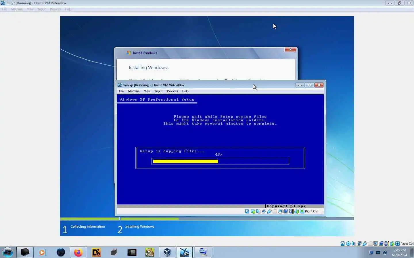This screenshot has width=414, height=258.
Task: Click keyboard capture arrow in tiny7 status bar
Action: (x=398, y=244)
